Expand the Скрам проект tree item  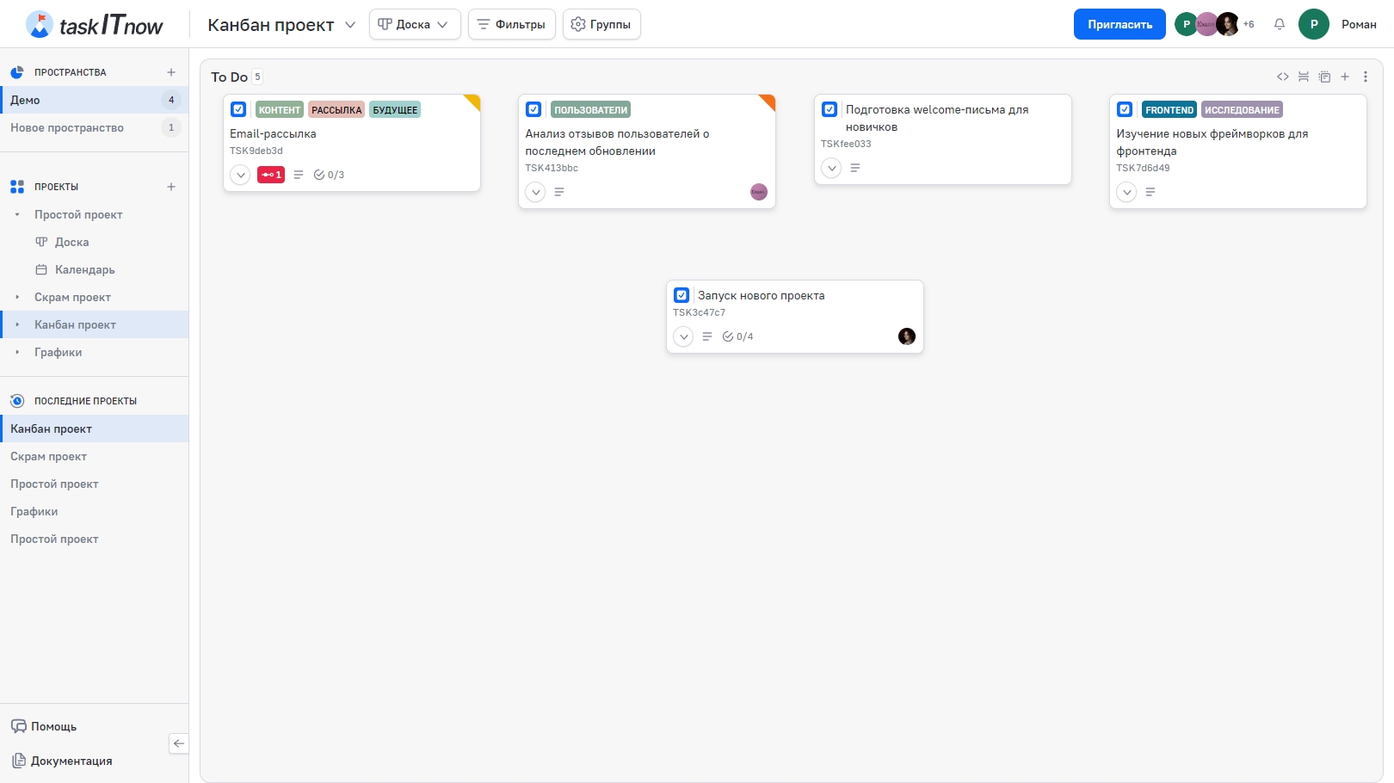coord(17,297)
